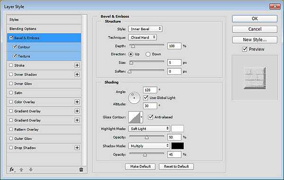Image resolution: width=284 pixels, height=180 pixels.
Task: Click the Size value input field
Action: pyautogui.click(x=174, y=63)
